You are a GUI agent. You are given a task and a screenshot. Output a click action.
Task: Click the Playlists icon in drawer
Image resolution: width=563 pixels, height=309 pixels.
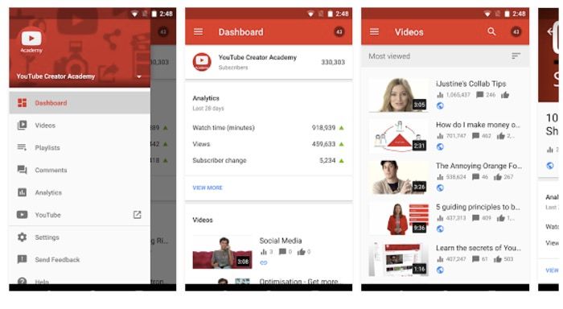pyautogui.click(x=23, y=147)
